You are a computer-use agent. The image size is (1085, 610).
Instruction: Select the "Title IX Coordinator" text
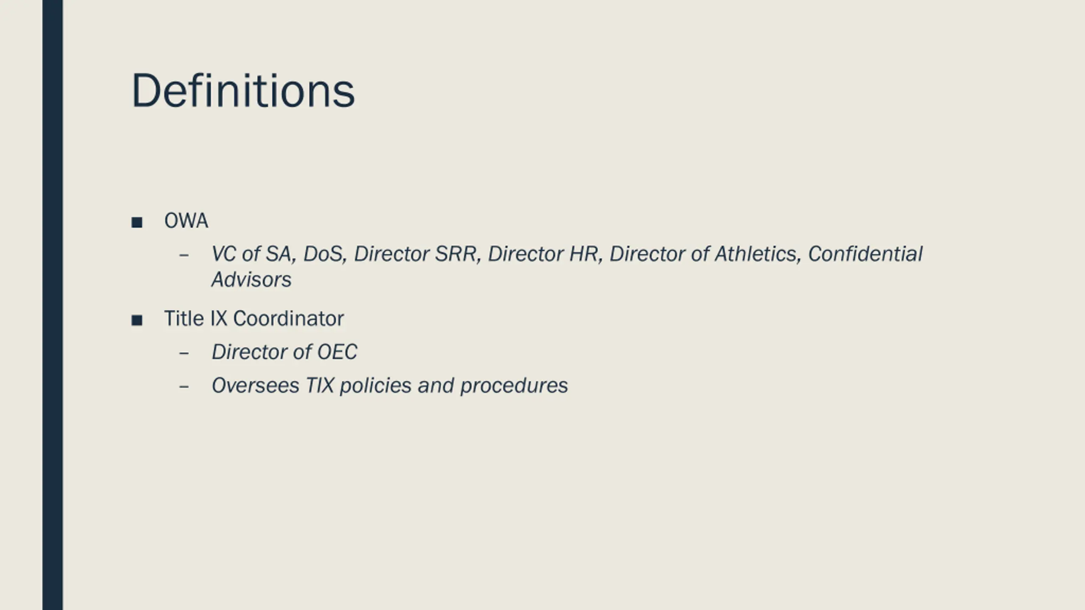click(x=254, y=319)
